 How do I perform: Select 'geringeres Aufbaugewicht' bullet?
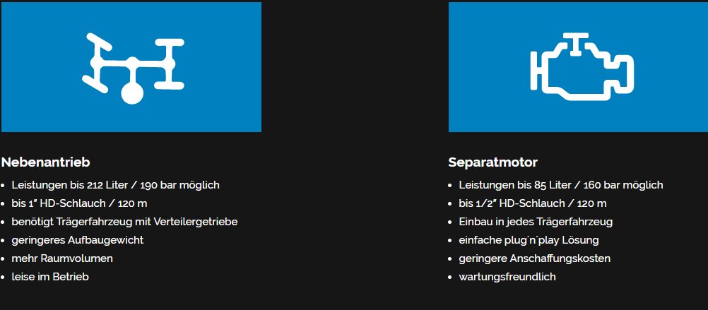click(x=78, y=240)
